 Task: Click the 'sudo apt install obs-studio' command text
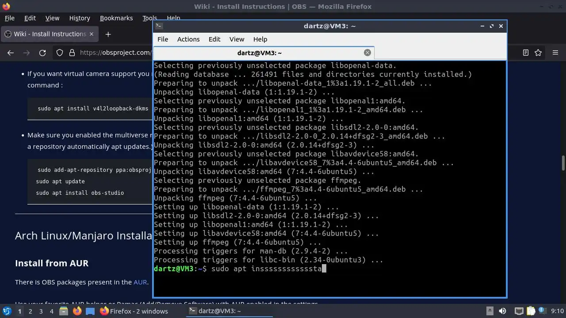(80, 193)
